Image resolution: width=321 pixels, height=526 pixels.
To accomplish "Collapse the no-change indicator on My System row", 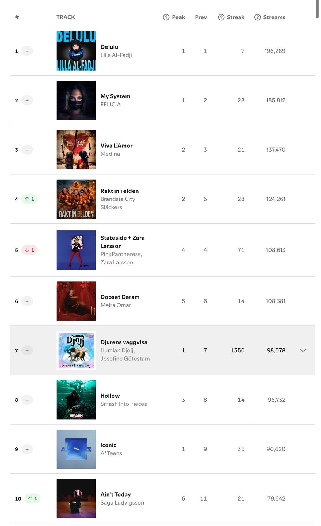I will point(27,100).
